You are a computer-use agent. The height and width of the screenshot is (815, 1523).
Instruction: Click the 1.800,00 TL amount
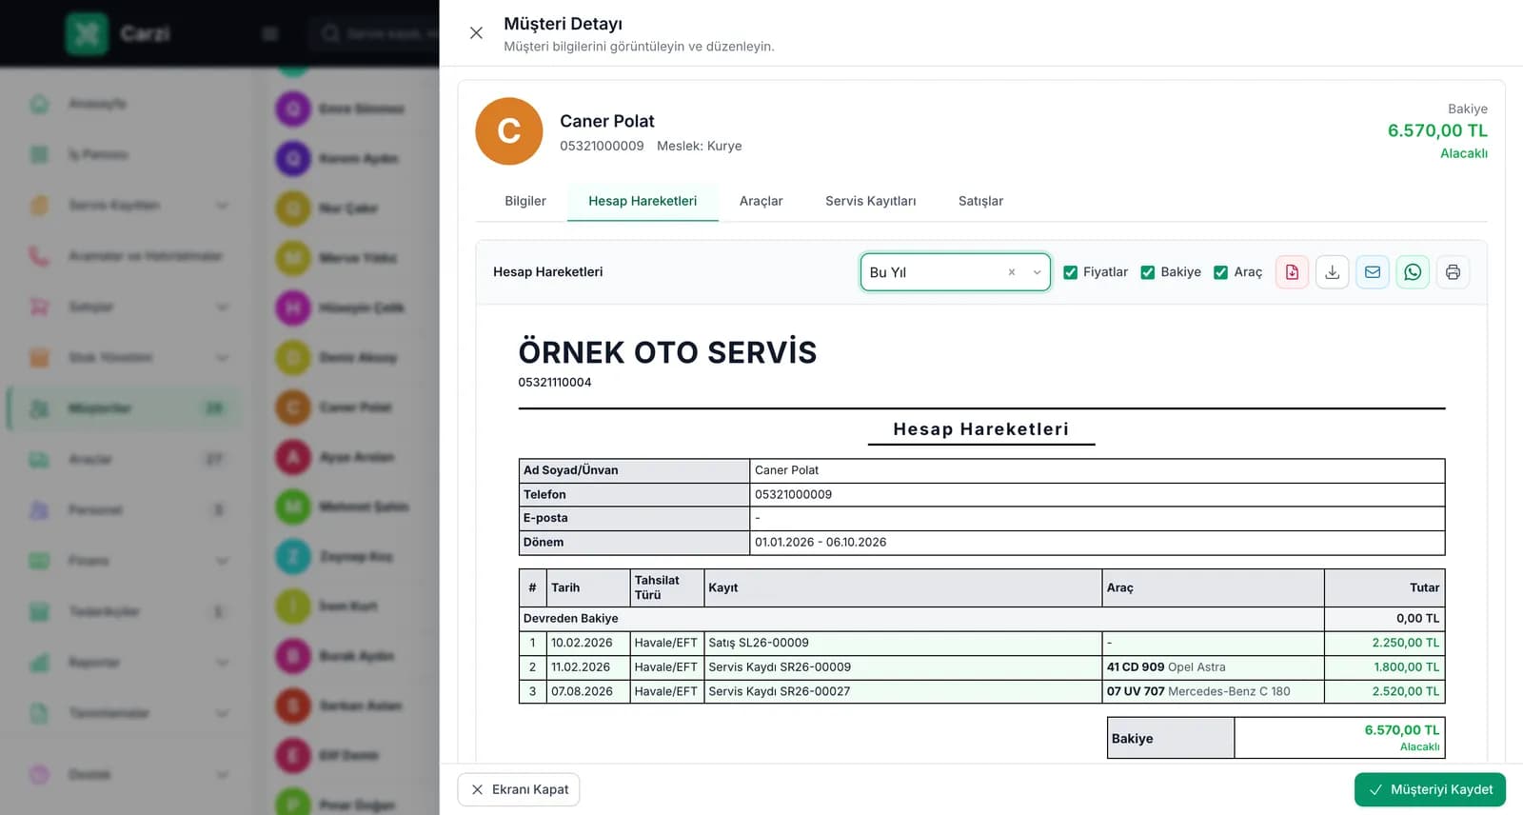[x=1406, y=667]
